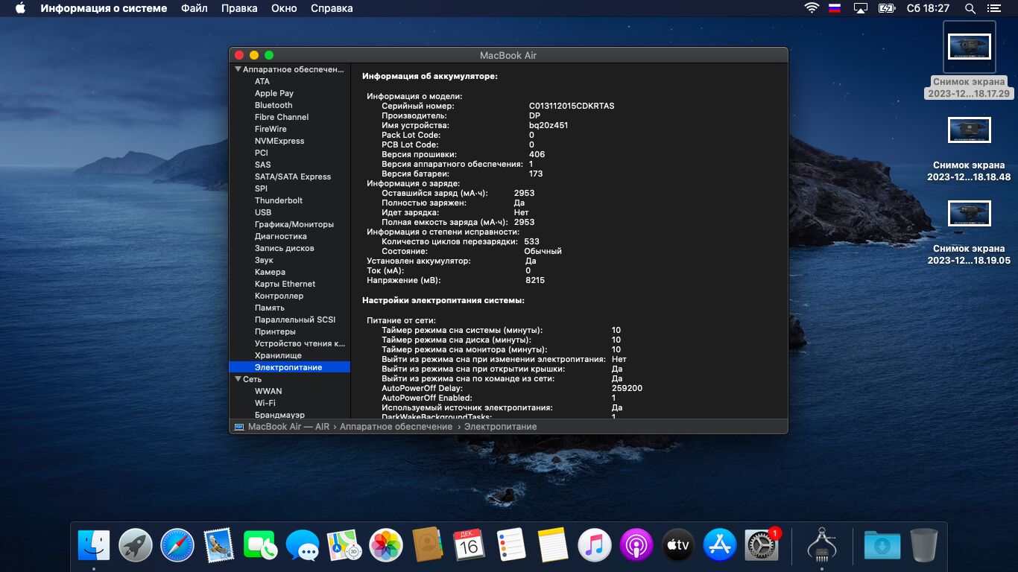The image size is (1018, 572).
Task: Open System Preferences gear icon in Dock
Action: [762, 546]
